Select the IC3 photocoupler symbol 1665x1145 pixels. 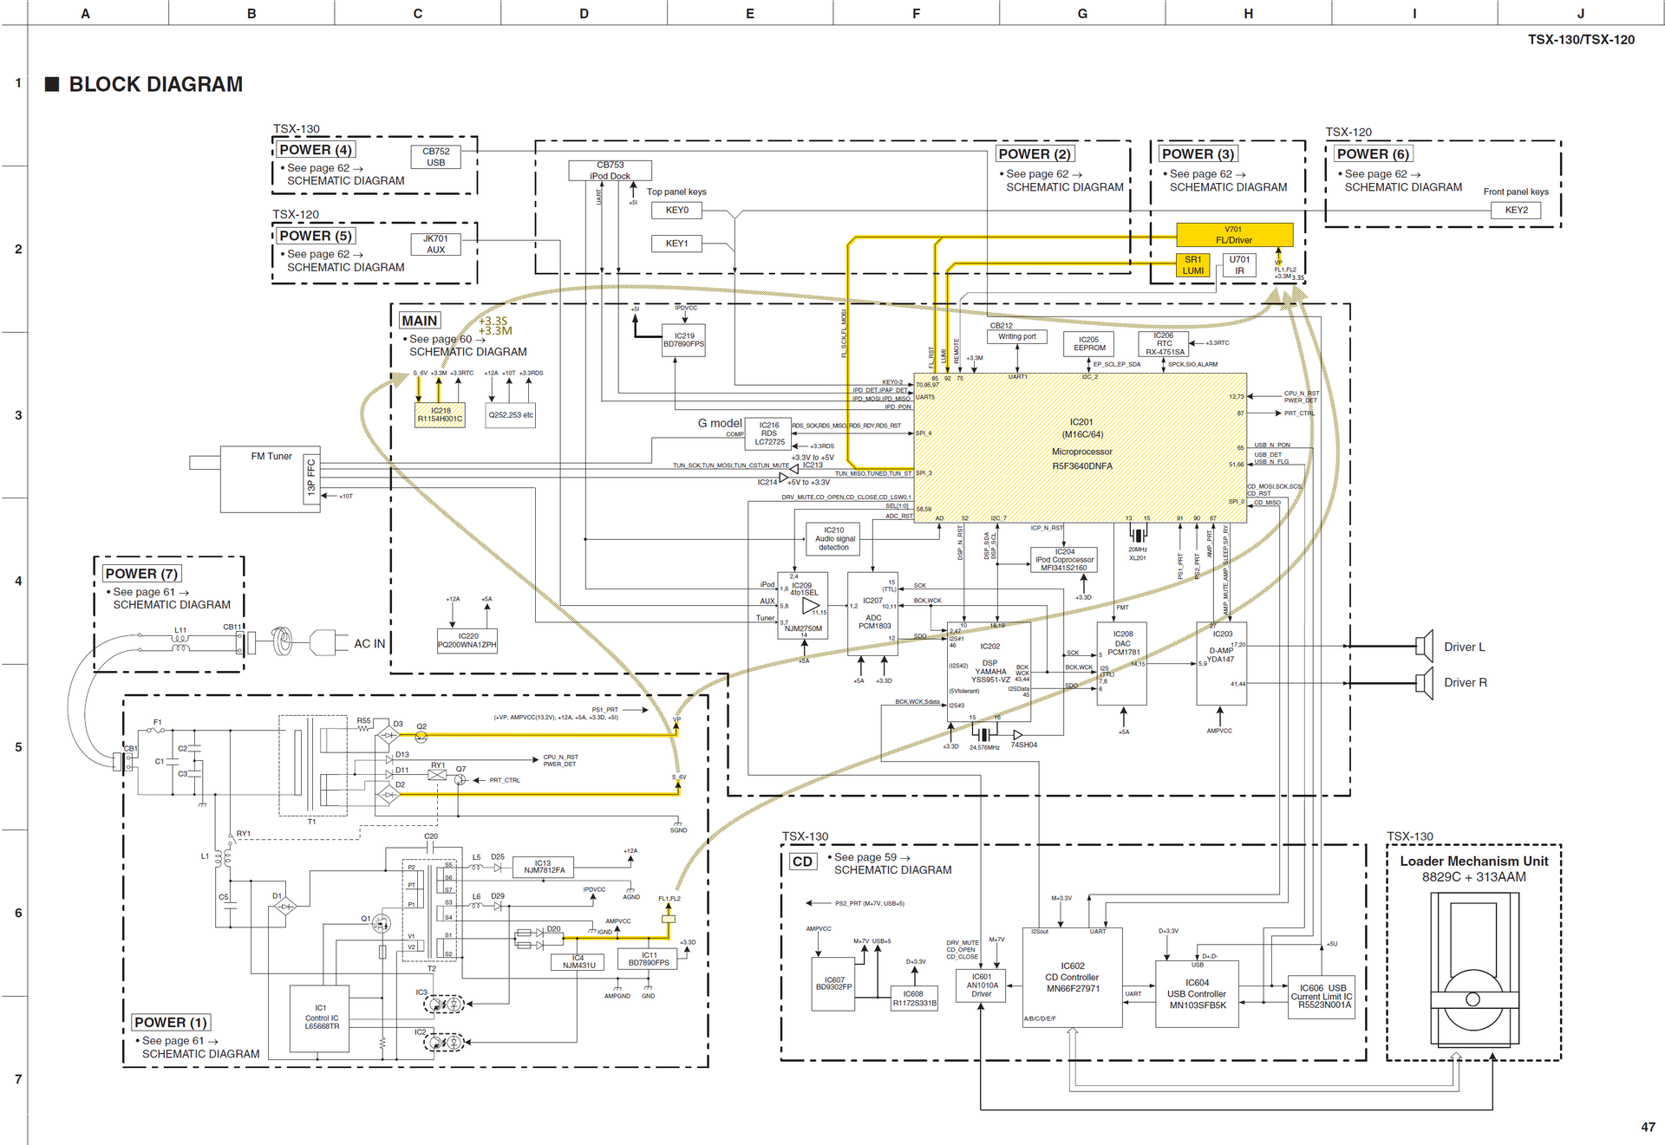click(444, 1005)
